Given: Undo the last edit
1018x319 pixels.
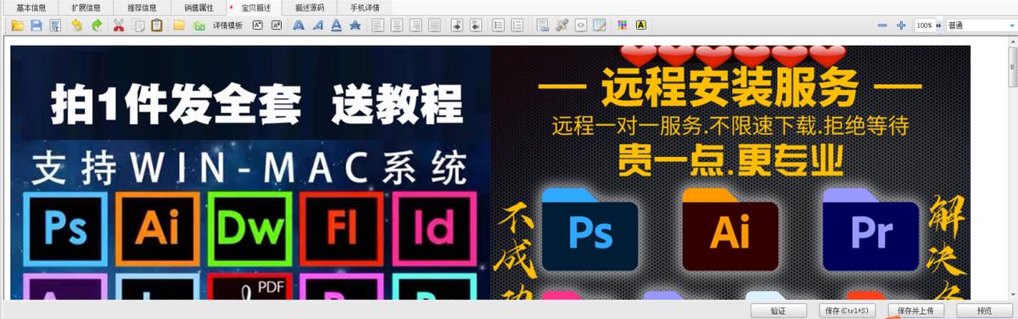Looking at the screenshot, I should [77, 25].
